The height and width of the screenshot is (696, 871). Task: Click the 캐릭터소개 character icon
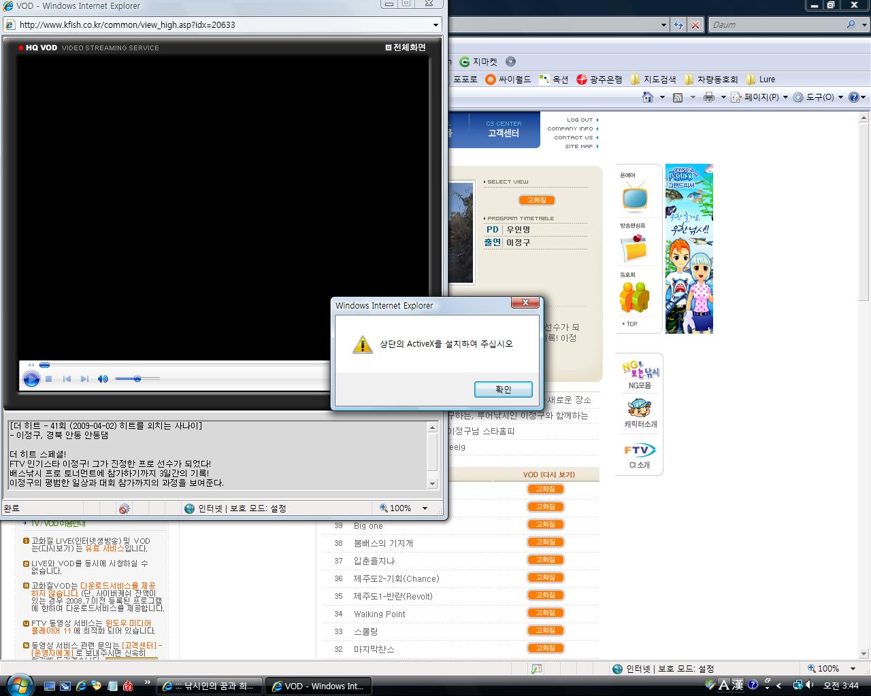pyautogui.click(x=640, y=413)
